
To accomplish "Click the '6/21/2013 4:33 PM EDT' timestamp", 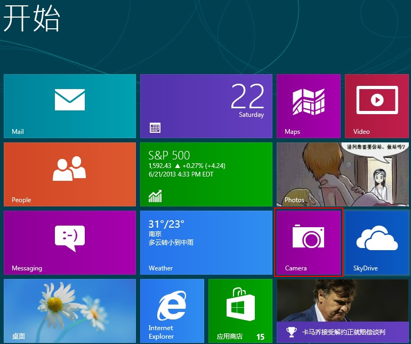I will coord(181,174).
